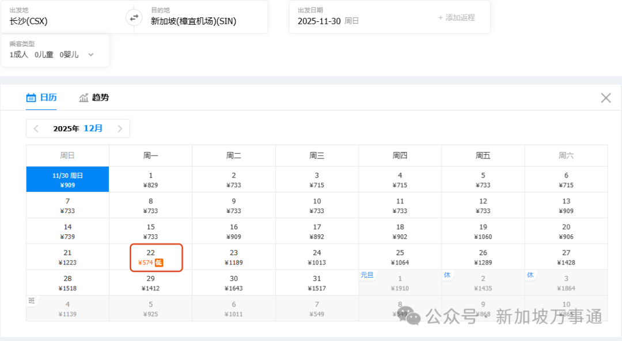Image resolution: width=622 pixels, height=341 pixels.
Task: Switch to the 日历 tab
Action: pos(45,97)
